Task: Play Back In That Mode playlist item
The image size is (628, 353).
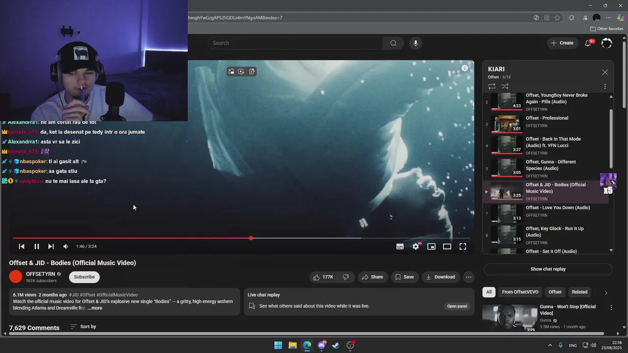Action: pyautogui.click(x=546, y=146)
